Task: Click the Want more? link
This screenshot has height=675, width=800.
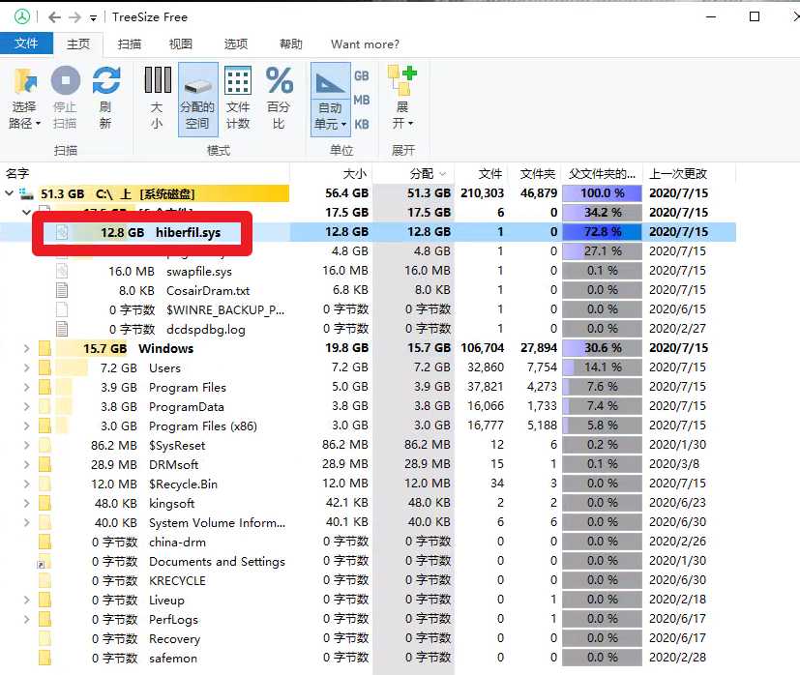Action: [365, 44]
